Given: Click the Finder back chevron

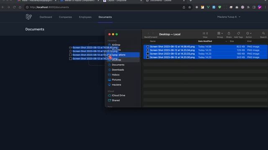Looking at the screenshot, I should pyautogui.click(x=148, y=33).
